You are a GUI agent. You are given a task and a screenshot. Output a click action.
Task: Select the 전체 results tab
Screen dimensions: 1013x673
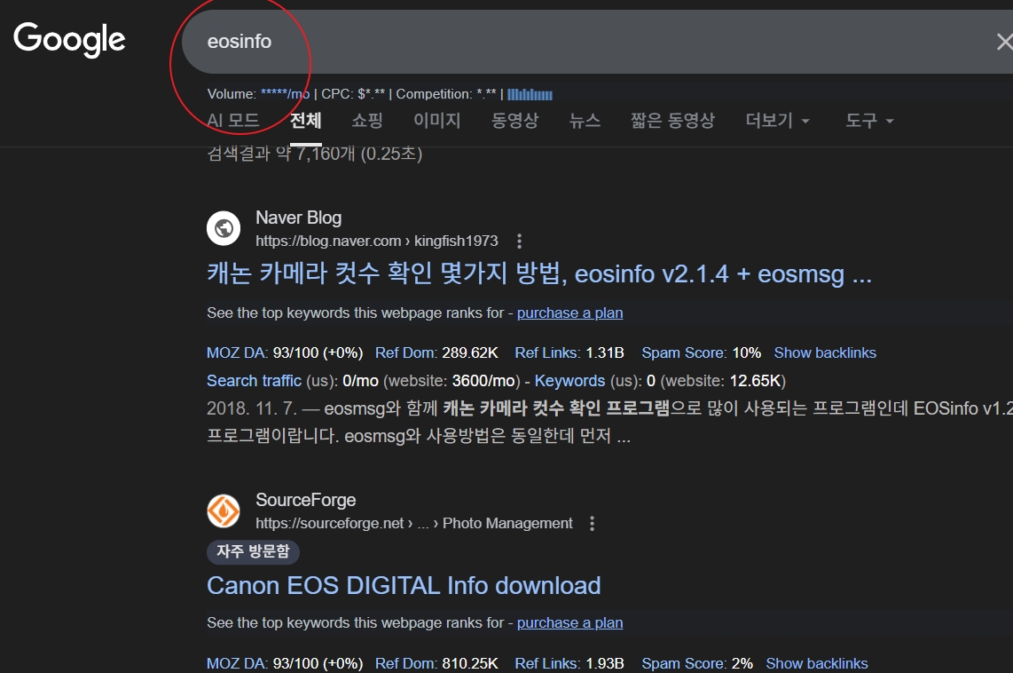pyautogui.click(x=305, y=120)
